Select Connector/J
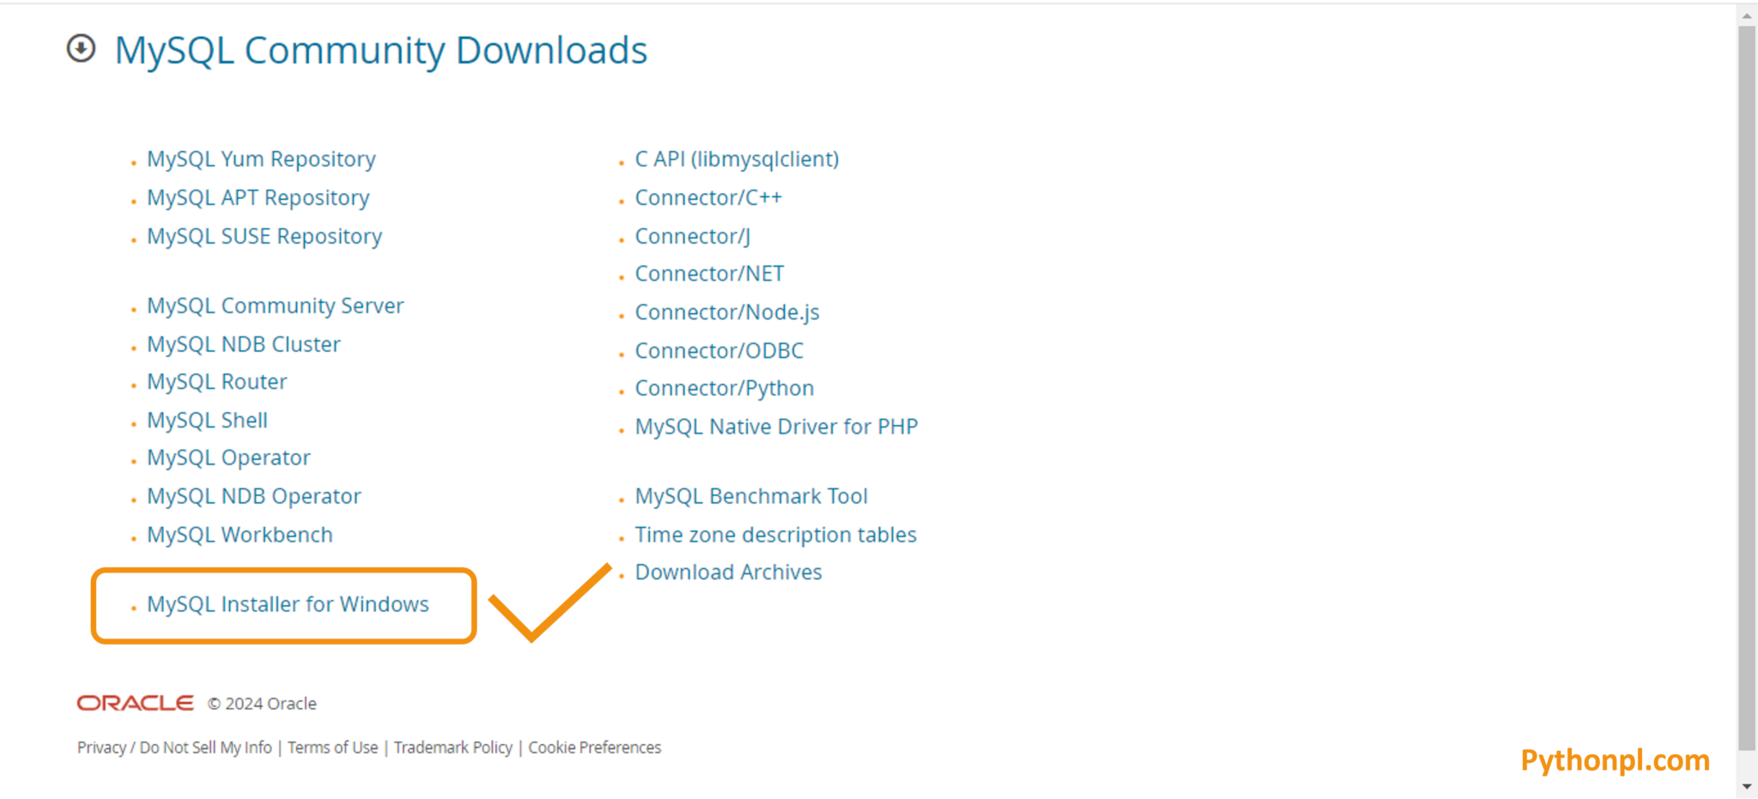Image resolution: width=1758 pixels, height=799 pixels. pyautogui.click(x=691, y=235)
